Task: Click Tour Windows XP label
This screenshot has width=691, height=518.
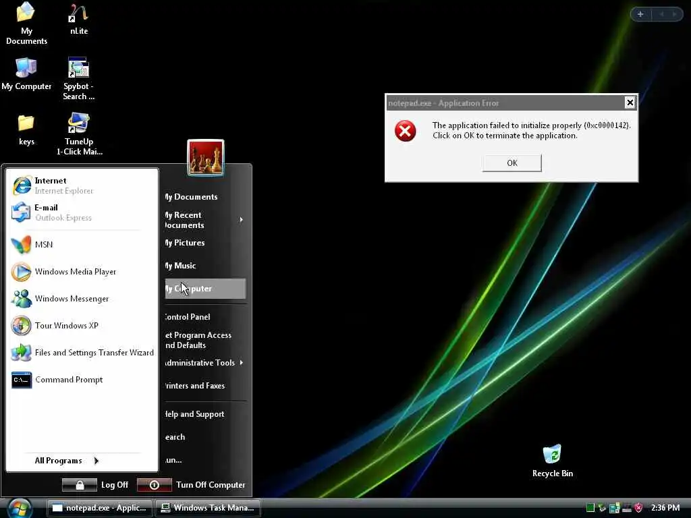Action: pos(67,326)
